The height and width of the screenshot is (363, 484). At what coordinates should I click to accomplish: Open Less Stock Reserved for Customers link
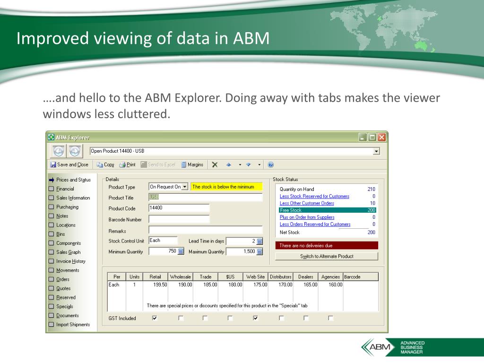(x=314, y=196)
